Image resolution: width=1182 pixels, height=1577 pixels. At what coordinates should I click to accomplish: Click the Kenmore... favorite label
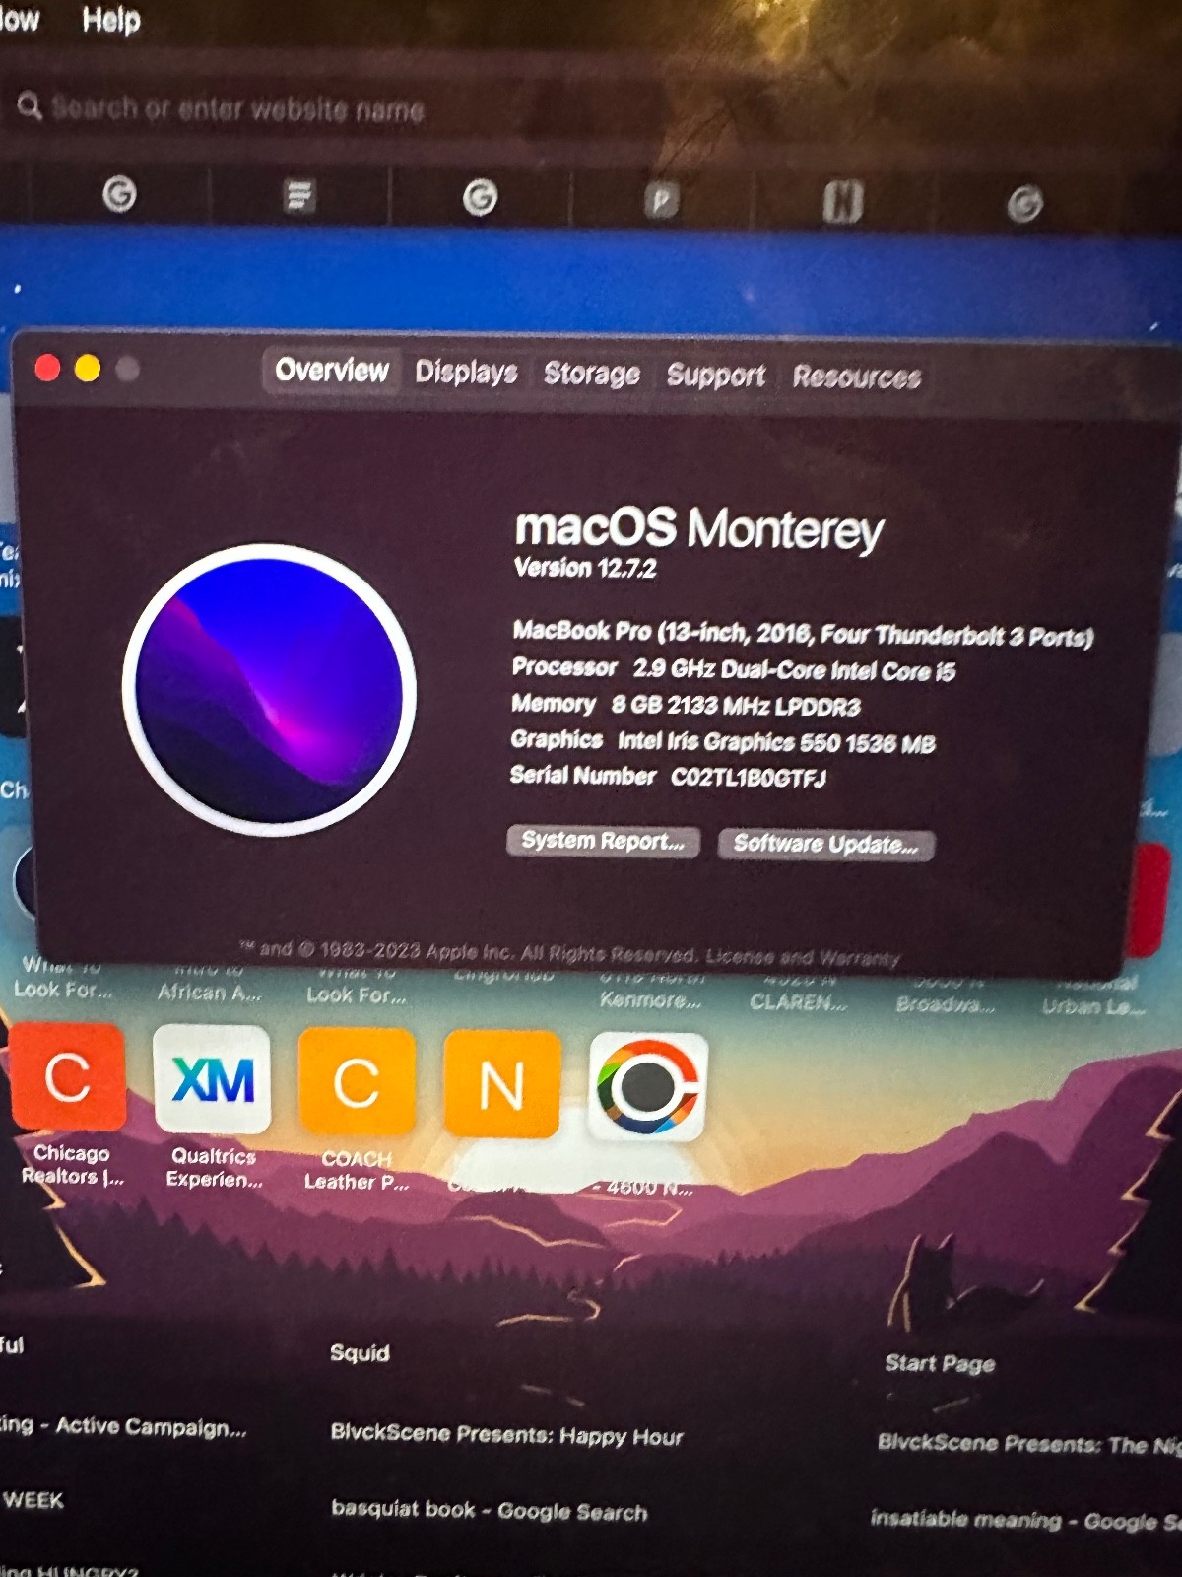650,1000
